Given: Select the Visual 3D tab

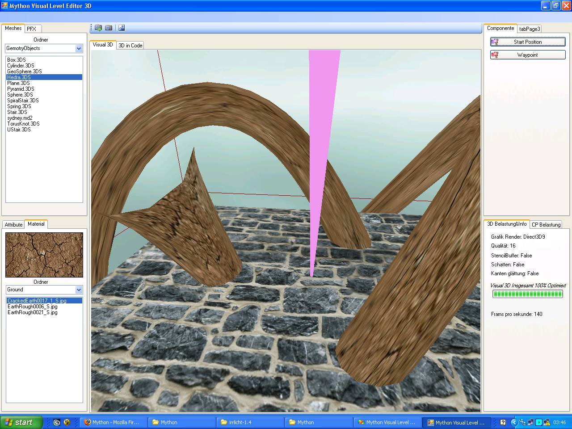Looking at the screenshot, I should click(x=103, y=45).
